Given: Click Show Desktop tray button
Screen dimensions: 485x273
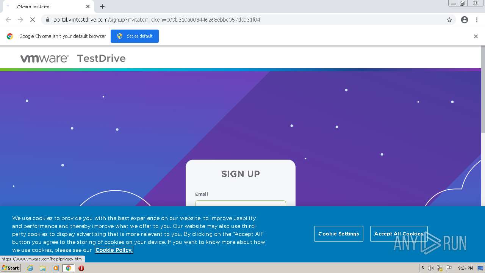Looking at the screenshot, I should (x=481, y=268).
